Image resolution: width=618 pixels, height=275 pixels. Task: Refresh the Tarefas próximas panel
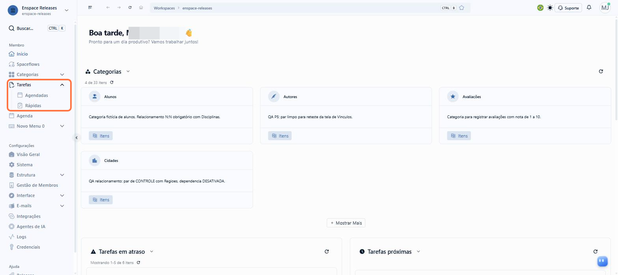[596, 251]
